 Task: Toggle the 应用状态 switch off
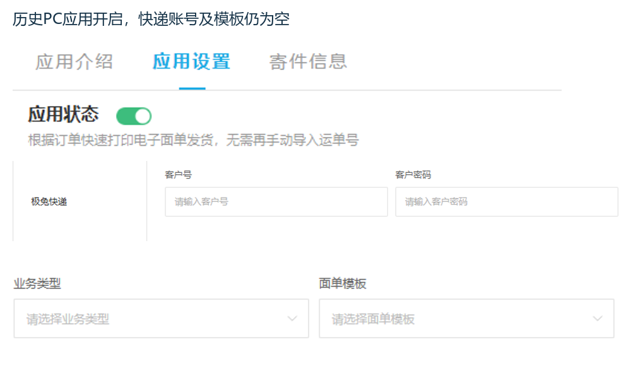134,116
